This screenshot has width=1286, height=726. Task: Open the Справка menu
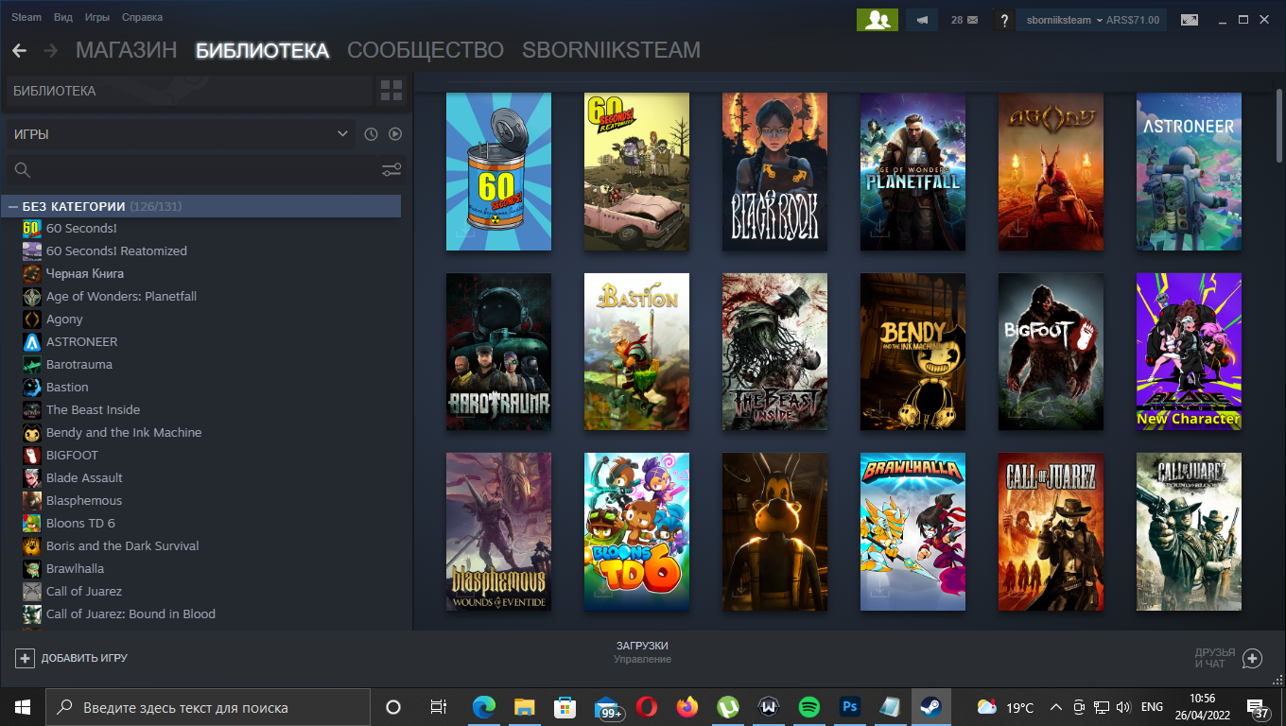(x=142, y=17)
